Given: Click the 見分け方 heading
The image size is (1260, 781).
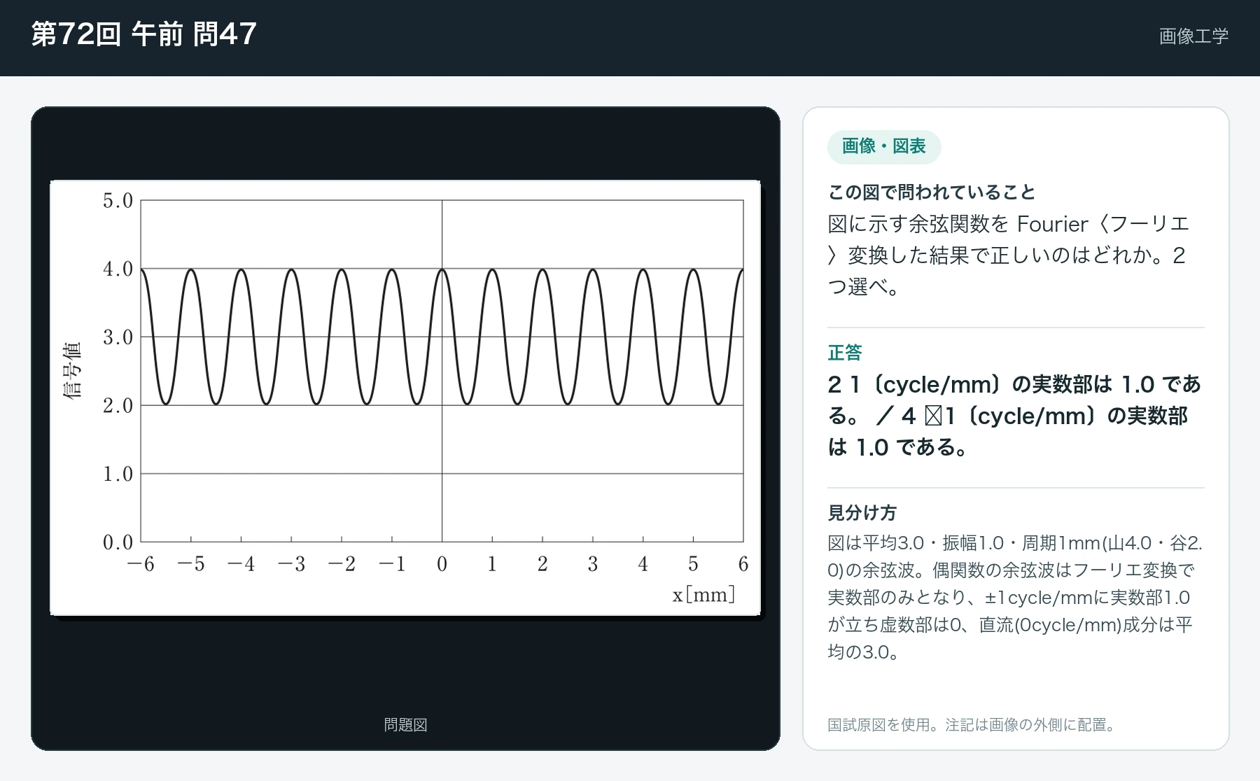Looking at the screenshot, I should [x=862, y=512].
